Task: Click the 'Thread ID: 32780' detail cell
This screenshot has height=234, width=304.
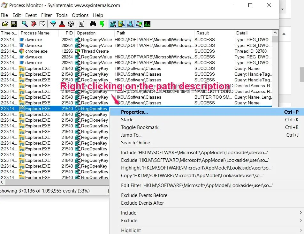Action: 250,51
